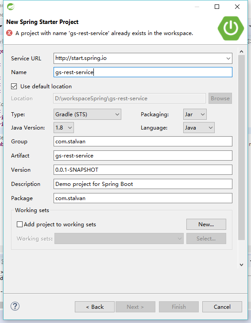The width and height of the screenshot is (251, 323).
Task: Click the Browse location button
Action: [x=220, y=98]
